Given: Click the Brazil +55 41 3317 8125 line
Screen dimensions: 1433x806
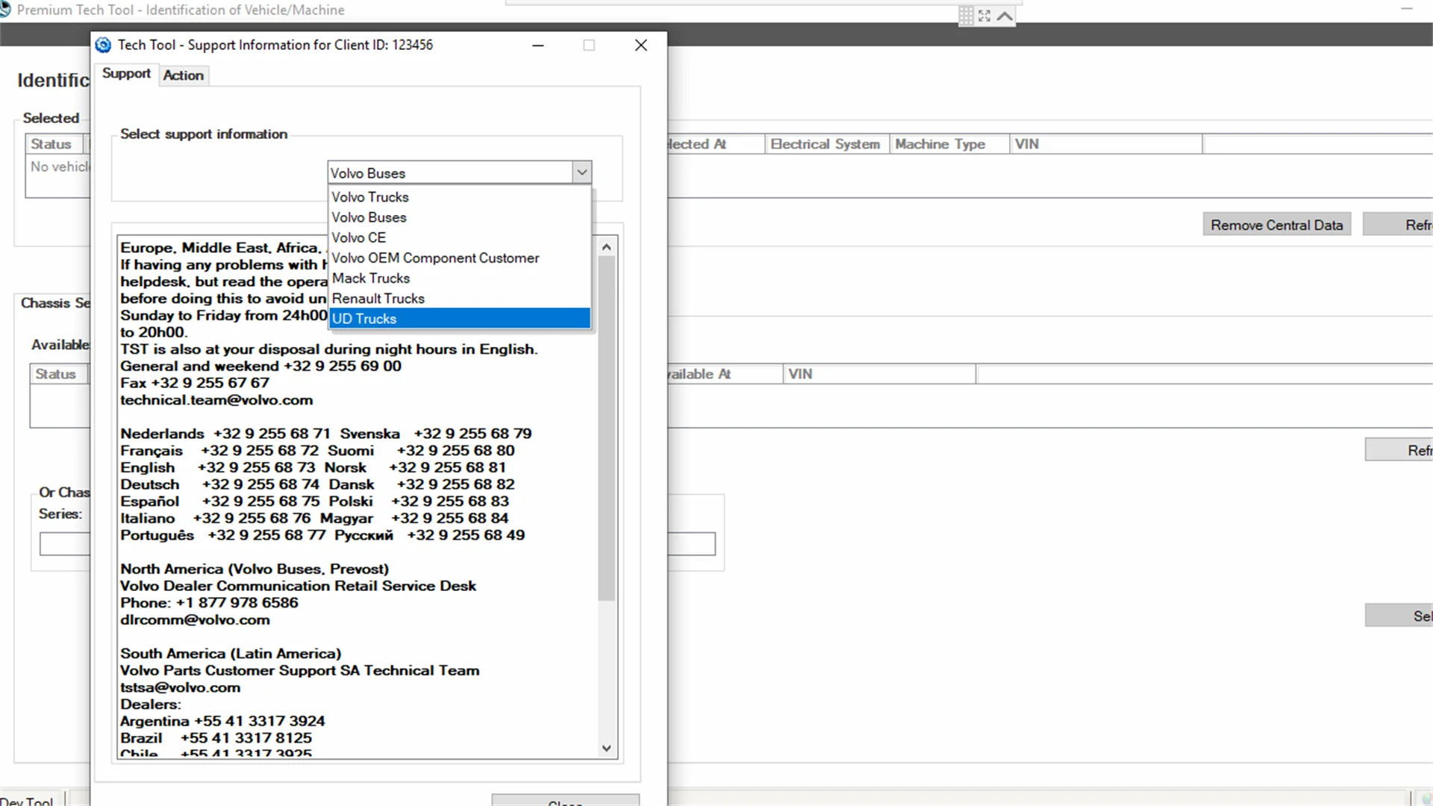Looking at the screenshot, I should (x=216, y=738).
